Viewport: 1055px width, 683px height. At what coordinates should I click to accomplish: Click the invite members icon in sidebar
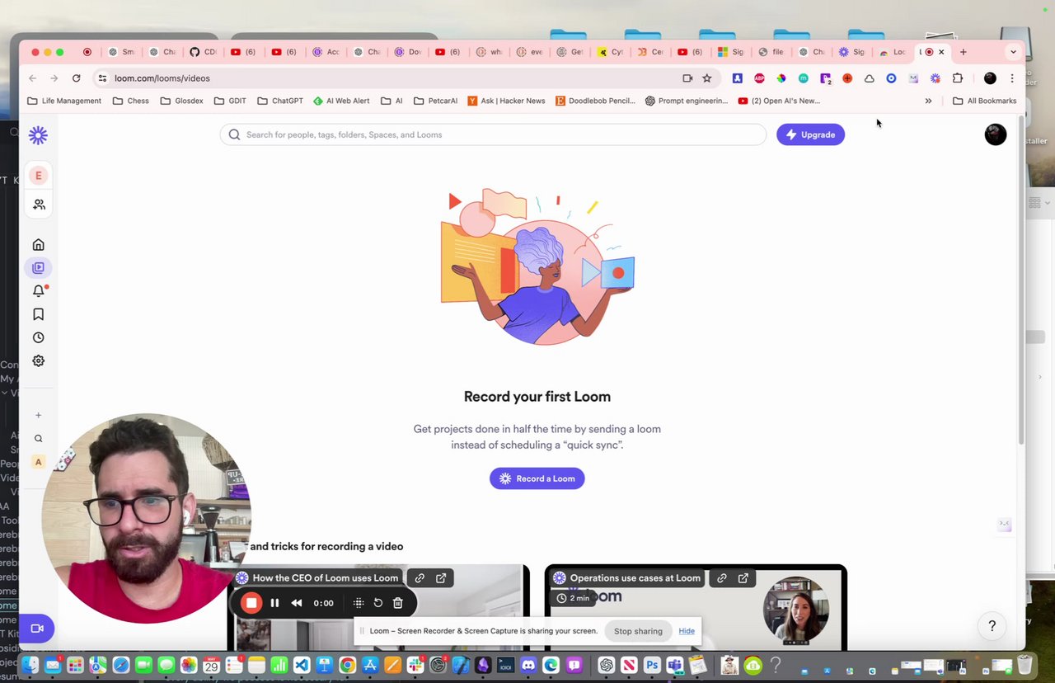click(x=38, y=204)
